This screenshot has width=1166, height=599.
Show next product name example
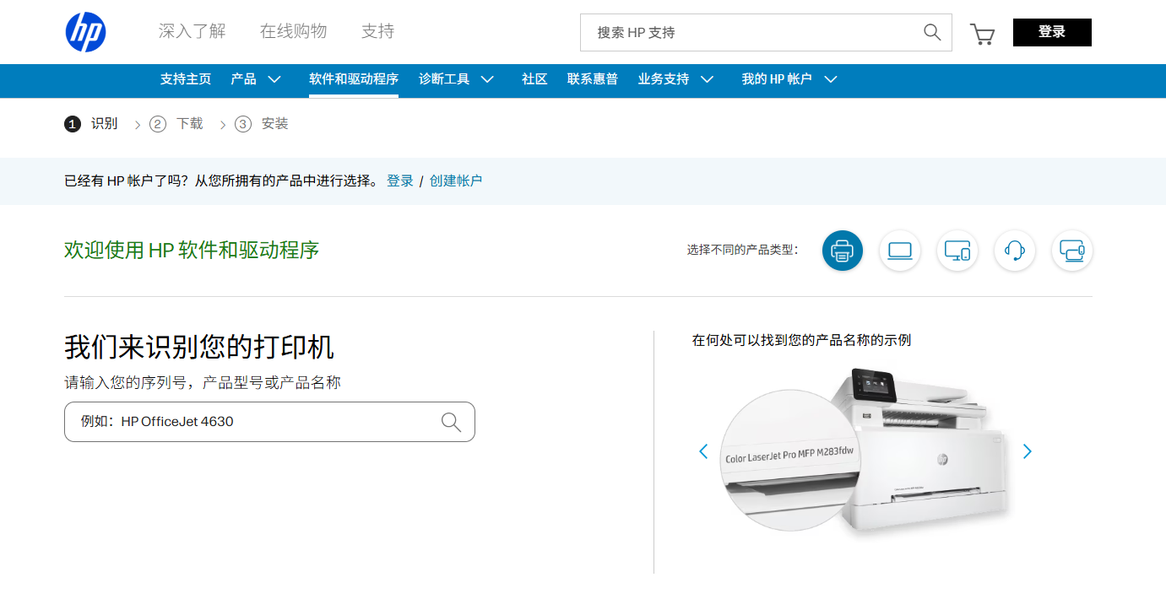(x=1028, y=451)
